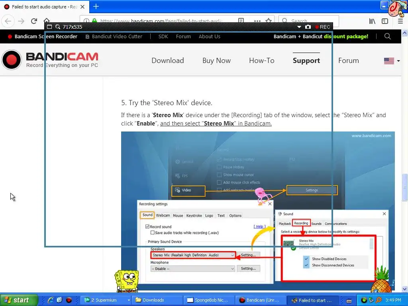
Task: Open Bandicam overlay dropdown triangle
Action: point(299,27)
